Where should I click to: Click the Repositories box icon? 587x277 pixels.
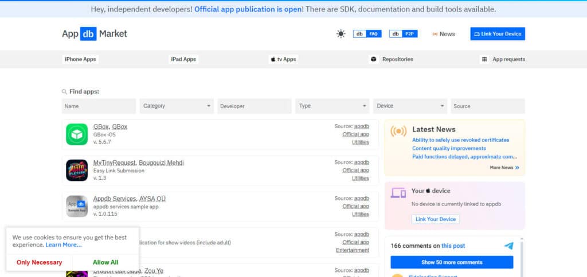[x=374, y=60]
